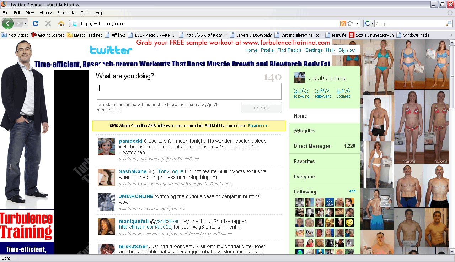The width and height of the screenshot is (455, 262).
Task: Bookmark this page with the star icon
Action: 350,24
